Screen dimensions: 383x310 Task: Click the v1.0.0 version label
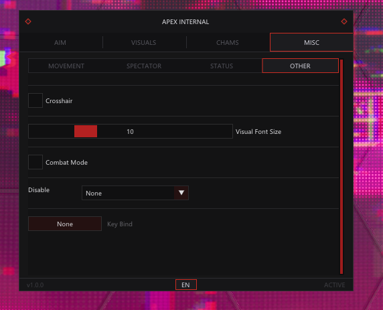(x=35, y=285)
